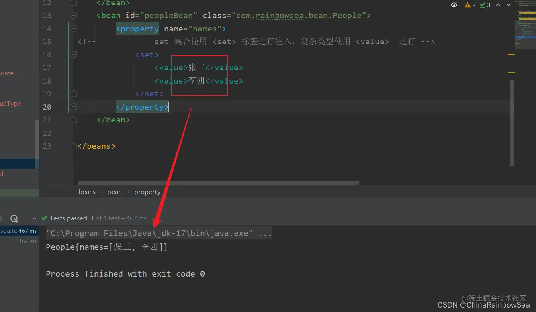This screenshot has width=536, height=312.
Task: Toggle fold end marker on line 19
Action: [73, 94]
